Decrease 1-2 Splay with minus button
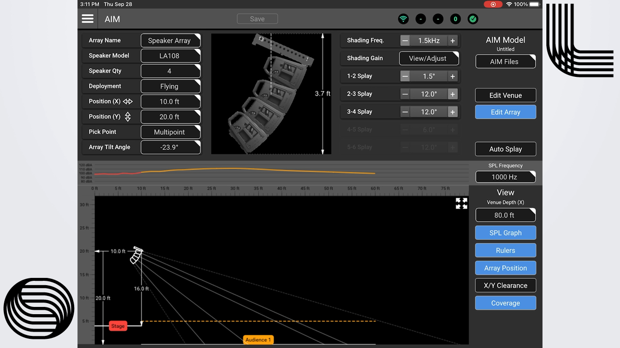Image resolution: width=620 pixels, height=348 pixels. click(405, 76)
